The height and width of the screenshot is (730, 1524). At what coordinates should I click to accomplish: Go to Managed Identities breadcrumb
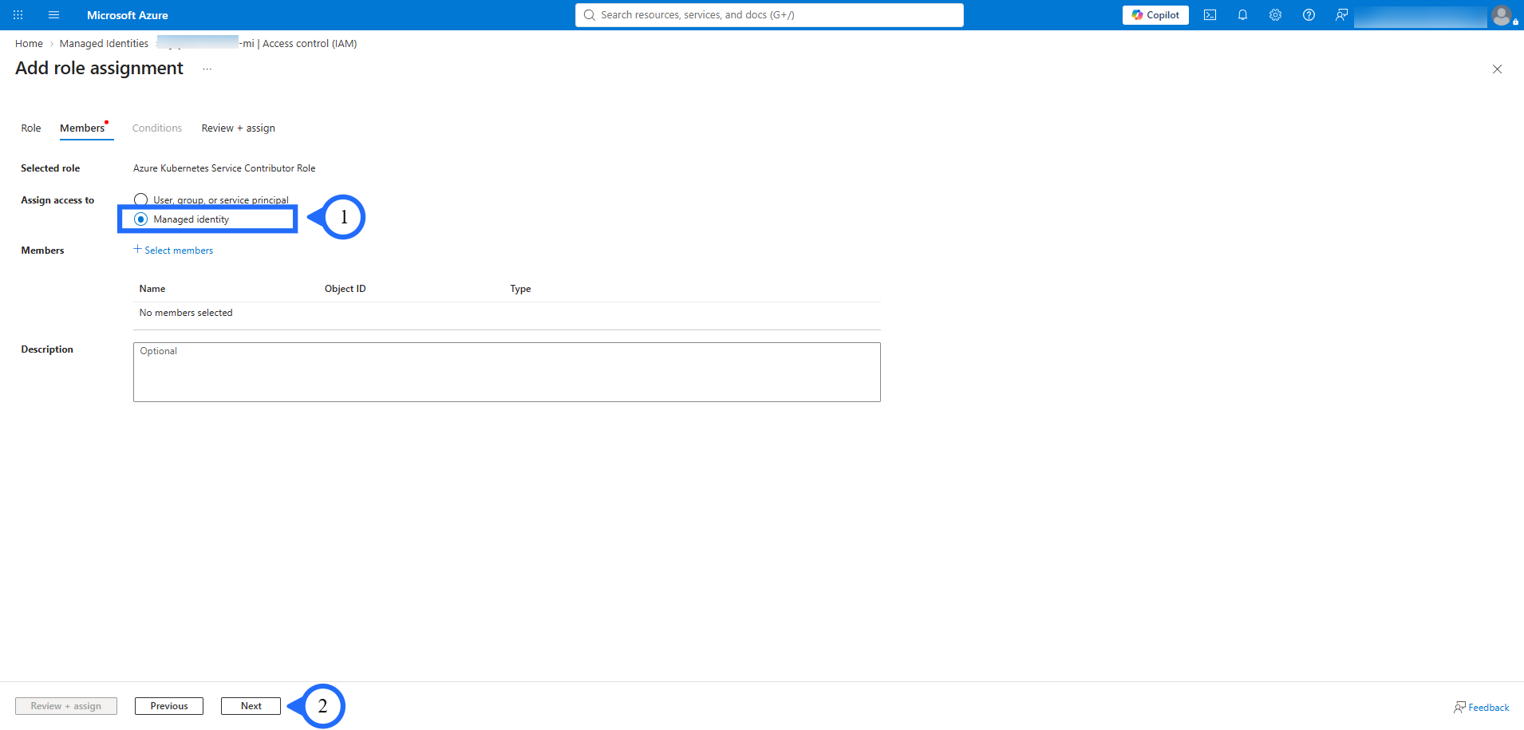click(x=104, y=44)
